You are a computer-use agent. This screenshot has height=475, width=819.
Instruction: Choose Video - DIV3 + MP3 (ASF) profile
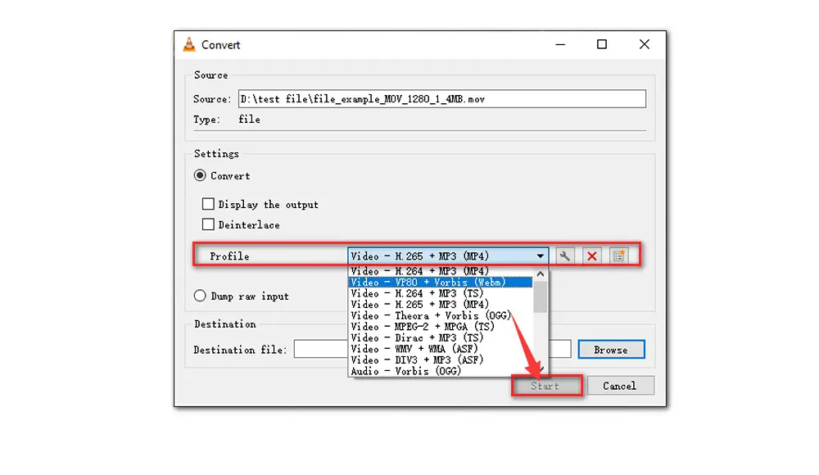(x=441, y=360)
